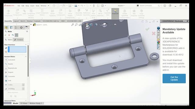Cancel the mate with red X
Viewport: 195px width, 109px height.
(9, 35)
